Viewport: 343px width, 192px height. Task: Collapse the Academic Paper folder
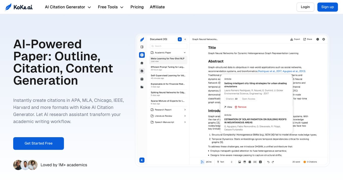[168, 53]
